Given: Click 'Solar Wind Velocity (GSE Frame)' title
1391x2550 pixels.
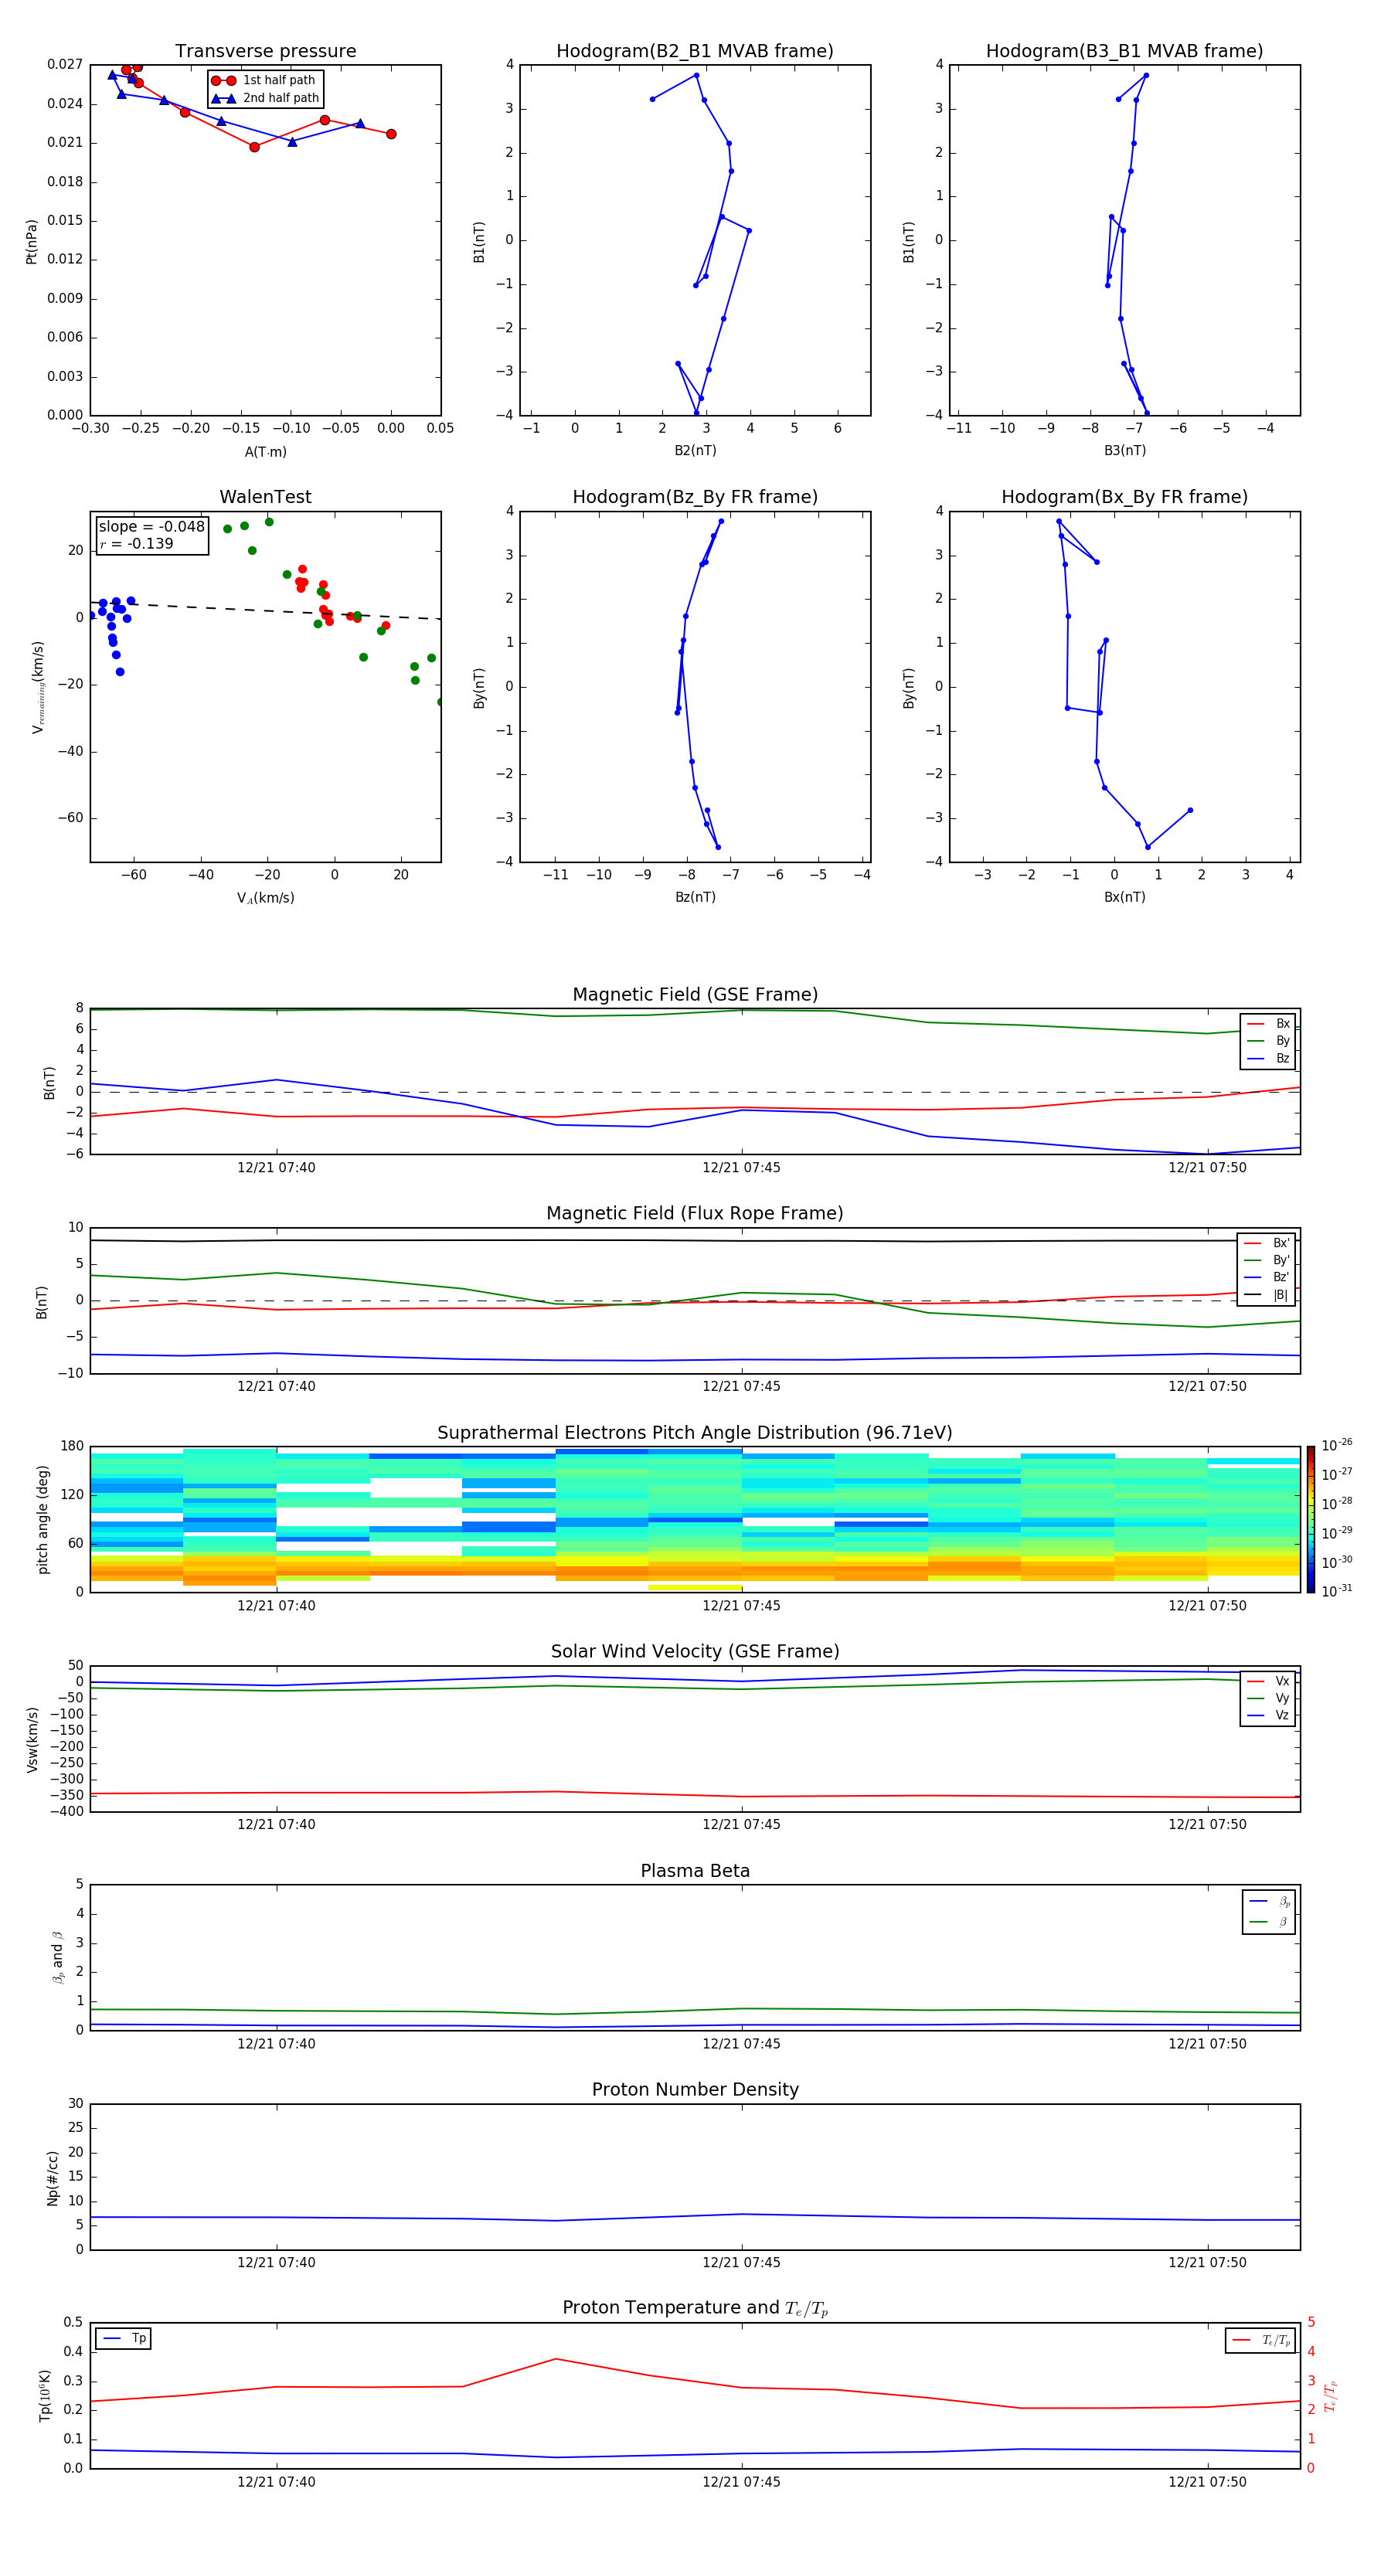Looking at the screenshot, I should point(695,1651).
